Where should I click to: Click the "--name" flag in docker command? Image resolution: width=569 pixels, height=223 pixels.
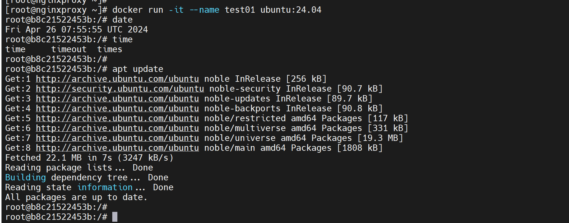[x=204, y=10]
